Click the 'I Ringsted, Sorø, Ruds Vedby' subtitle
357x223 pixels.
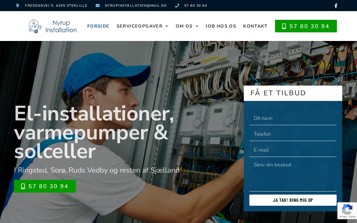[x=97, y=170]
